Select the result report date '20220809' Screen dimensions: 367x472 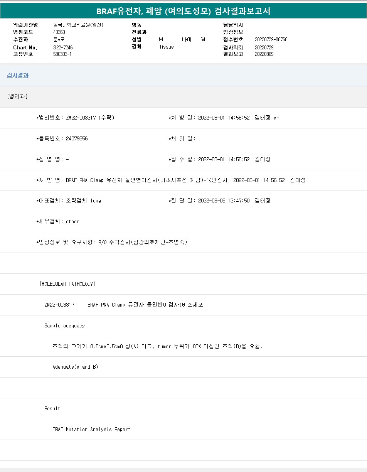(264, 54)
